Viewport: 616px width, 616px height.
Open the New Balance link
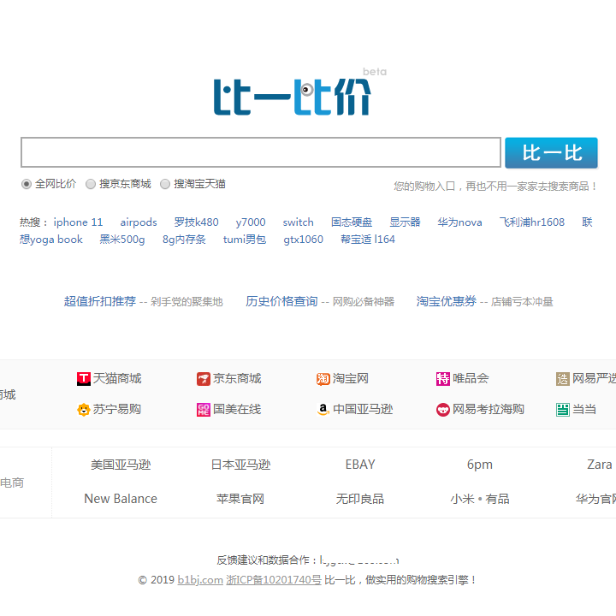pos(121,499)
